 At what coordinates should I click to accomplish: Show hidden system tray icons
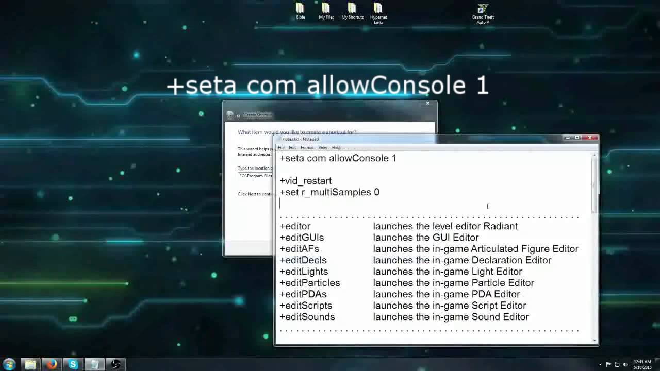coord(600,365)
